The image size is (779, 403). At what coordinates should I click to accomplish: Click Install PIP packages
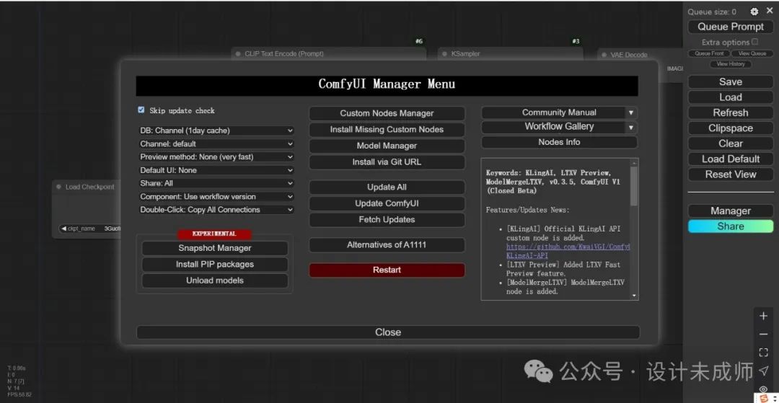pos(215,265)
